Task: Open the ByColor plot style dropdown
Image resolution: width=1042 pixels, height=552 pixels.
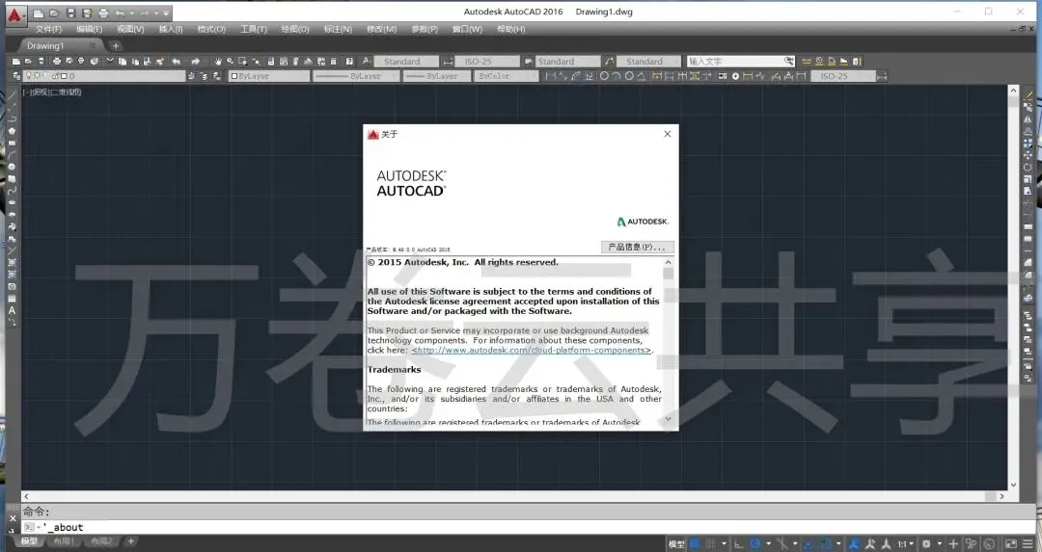Action: click(505, 76)
